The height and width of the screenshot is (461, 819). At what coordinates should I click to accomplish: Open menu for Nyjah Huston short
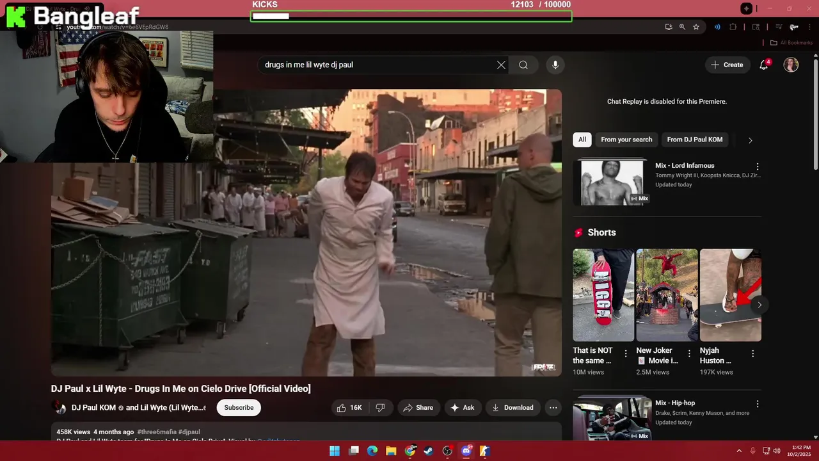(752, 353)
